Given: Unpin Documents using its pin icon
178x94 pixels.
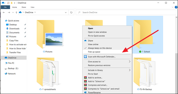Looking at the screenshot, I should click(25, 33).
